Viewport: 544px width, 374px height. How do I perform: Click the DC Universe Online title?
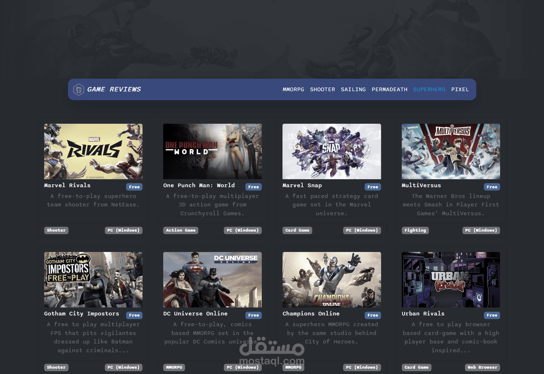195,314
